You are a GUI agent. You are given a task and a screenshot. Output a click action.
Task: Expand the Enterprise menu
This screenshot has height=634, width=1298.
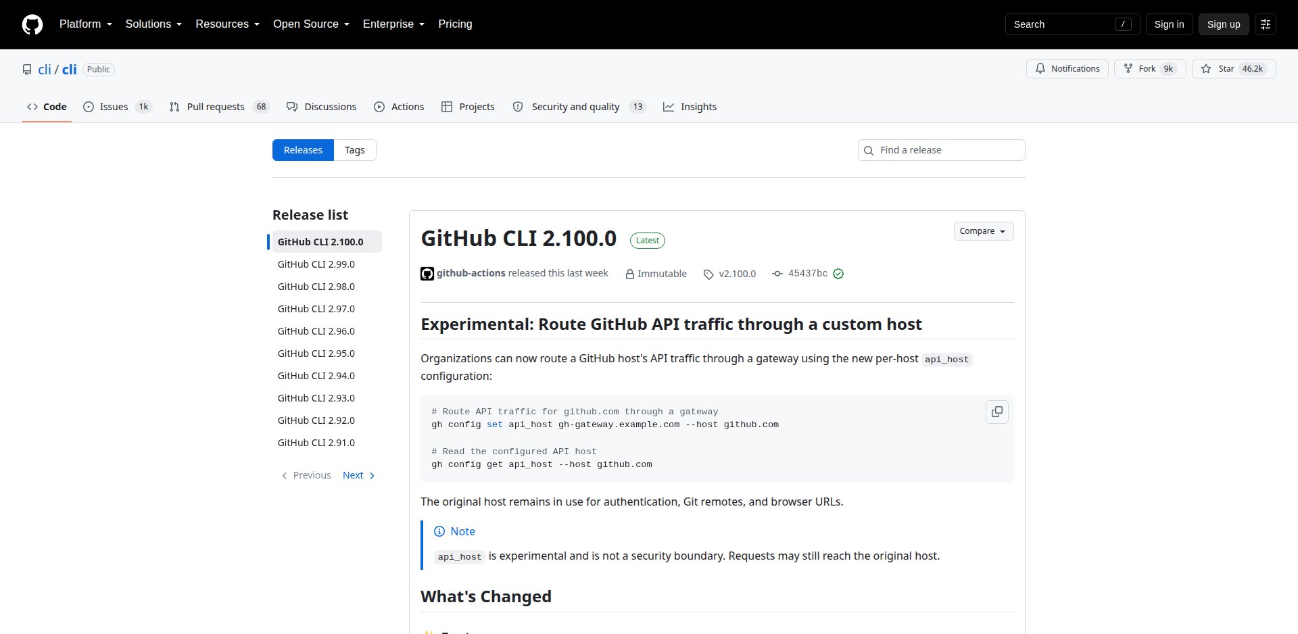(393, 24)
